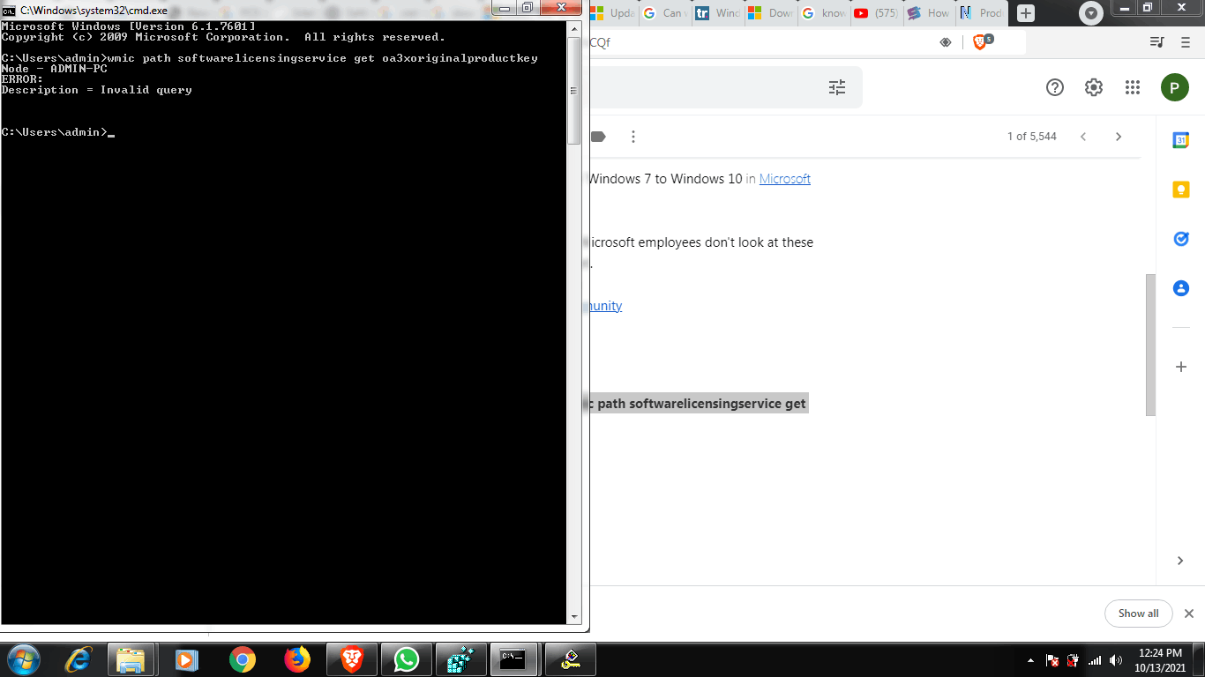Dismiss the downloads bar with X

point(1188,614)
